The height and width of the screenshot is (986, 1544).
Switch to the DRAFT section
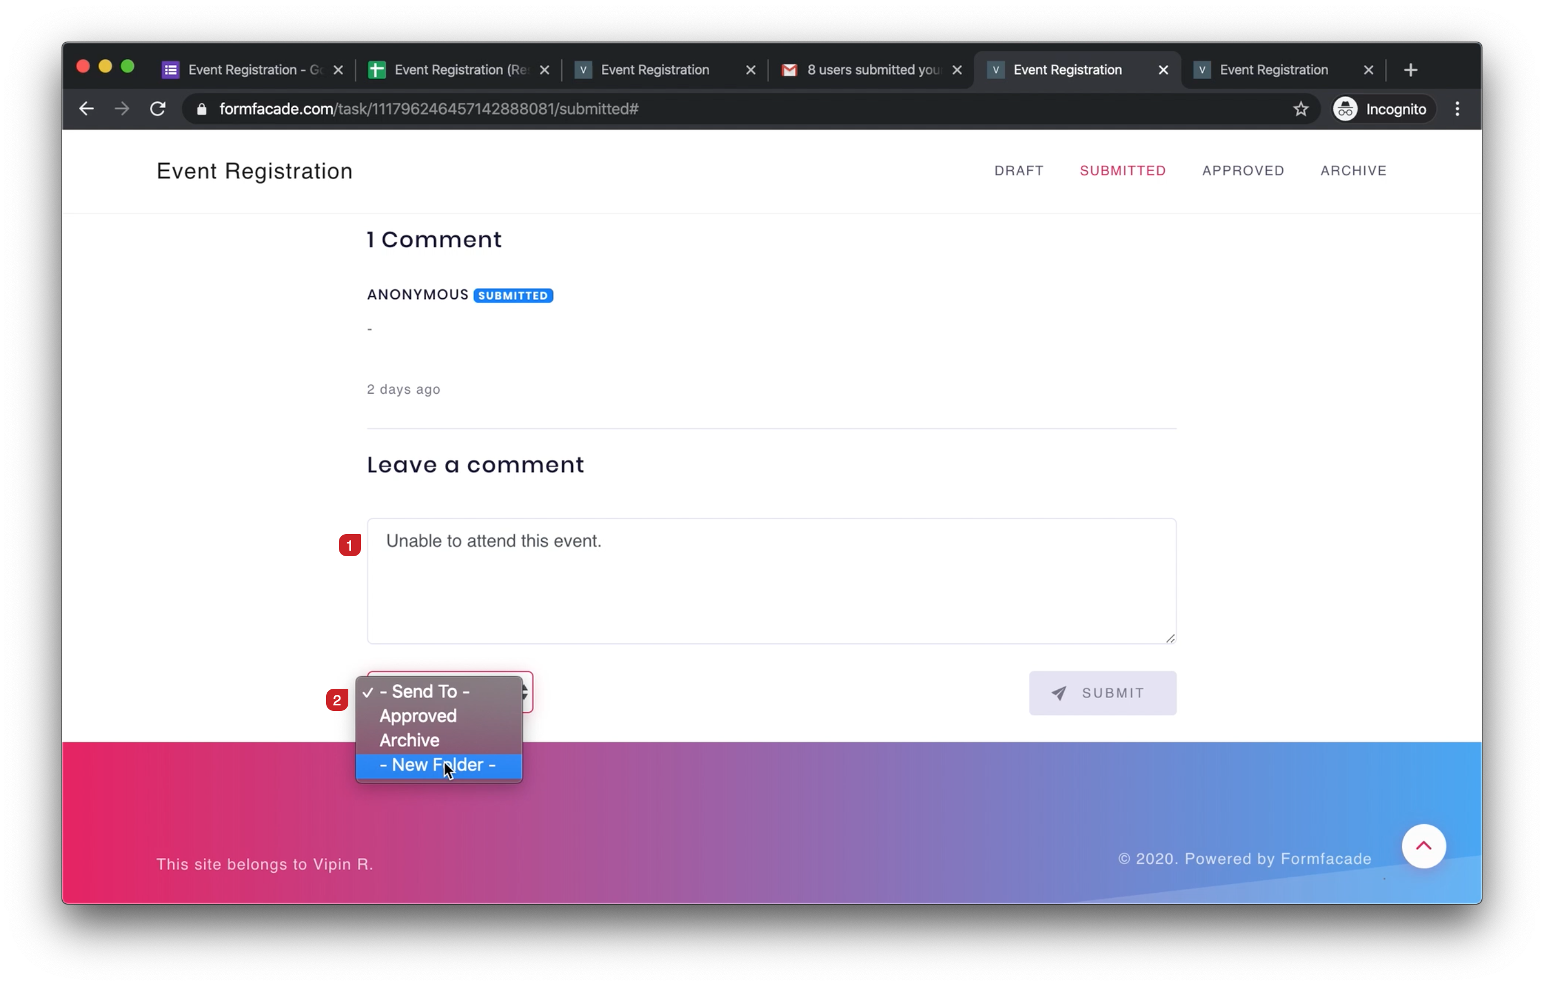click(1018, 171)
